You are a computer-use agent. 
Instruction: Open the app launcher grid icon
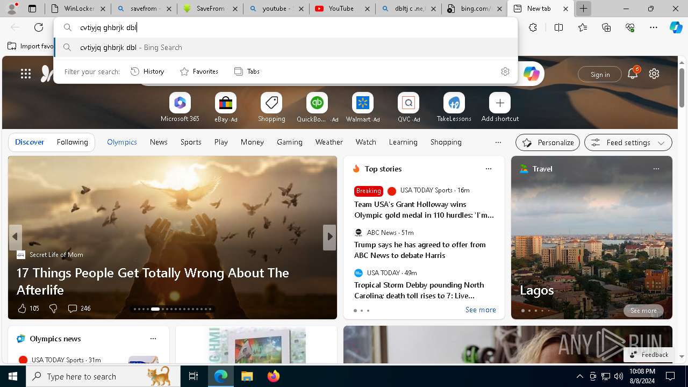point(26,74)
